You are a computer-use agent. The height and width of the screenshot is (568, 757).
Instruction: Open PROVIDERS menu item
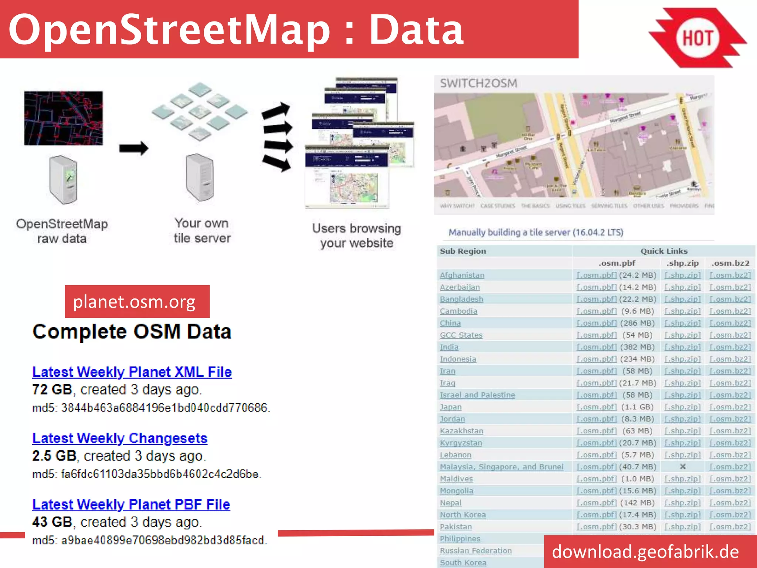click(684, 206)
